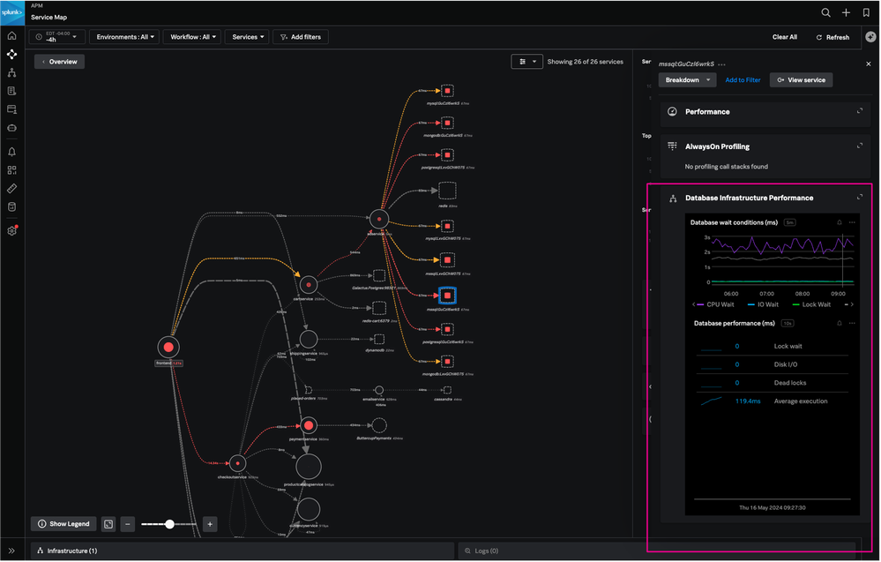Open the bookmark icon in the top bar

coord(867,12)
